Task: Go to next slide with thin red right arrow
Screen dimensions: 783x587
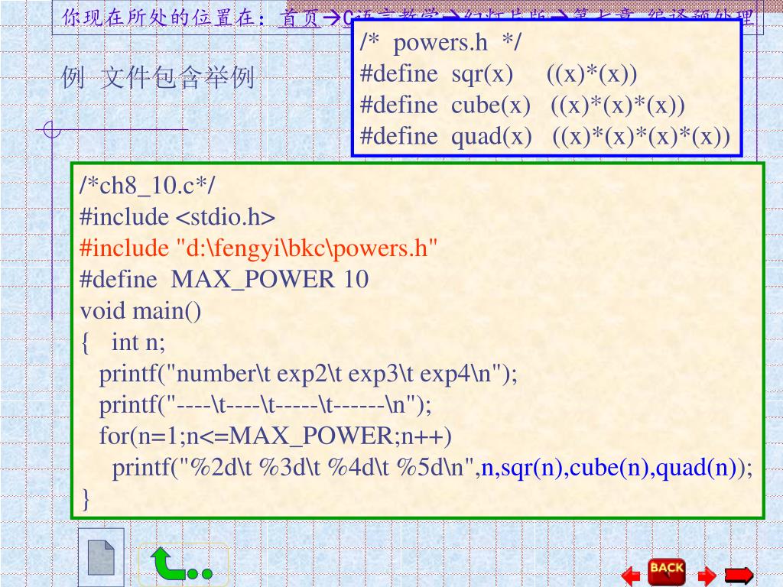Action: tap(707, 576)
